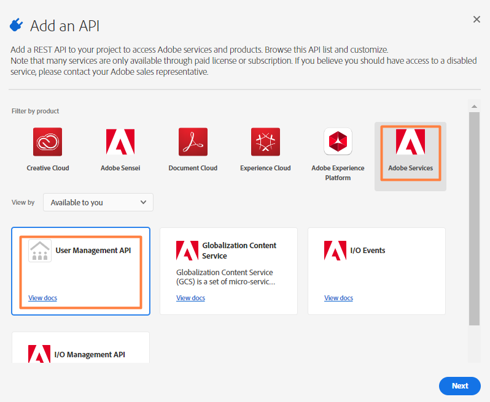The height and width of the screenshot is (402, 490).
Task: Select the Creative Cloud product icon
Action: coord(47,142)
